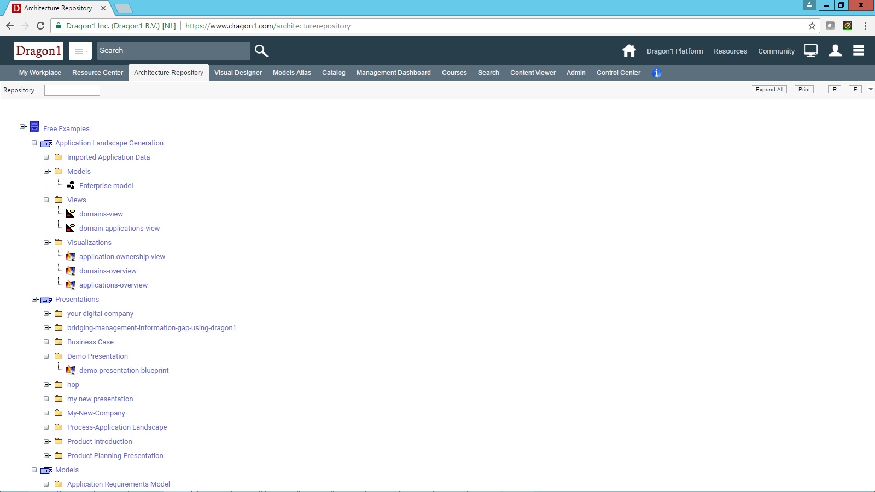Viewport: 875px width, 492px height.
Task: Click the green extension icon in Chrome toolbar
Action: 848,26
